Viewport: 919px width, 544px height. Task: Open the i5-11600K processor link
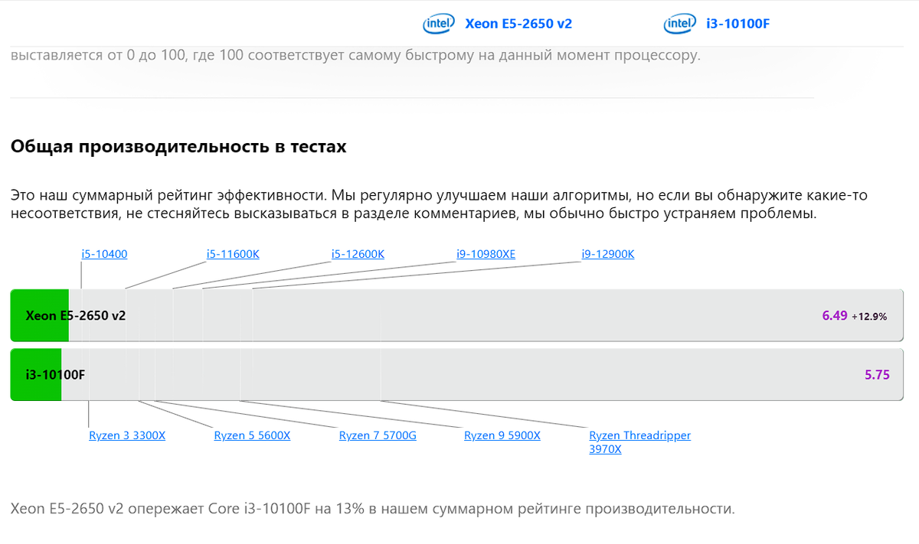[x=233, y=254]
